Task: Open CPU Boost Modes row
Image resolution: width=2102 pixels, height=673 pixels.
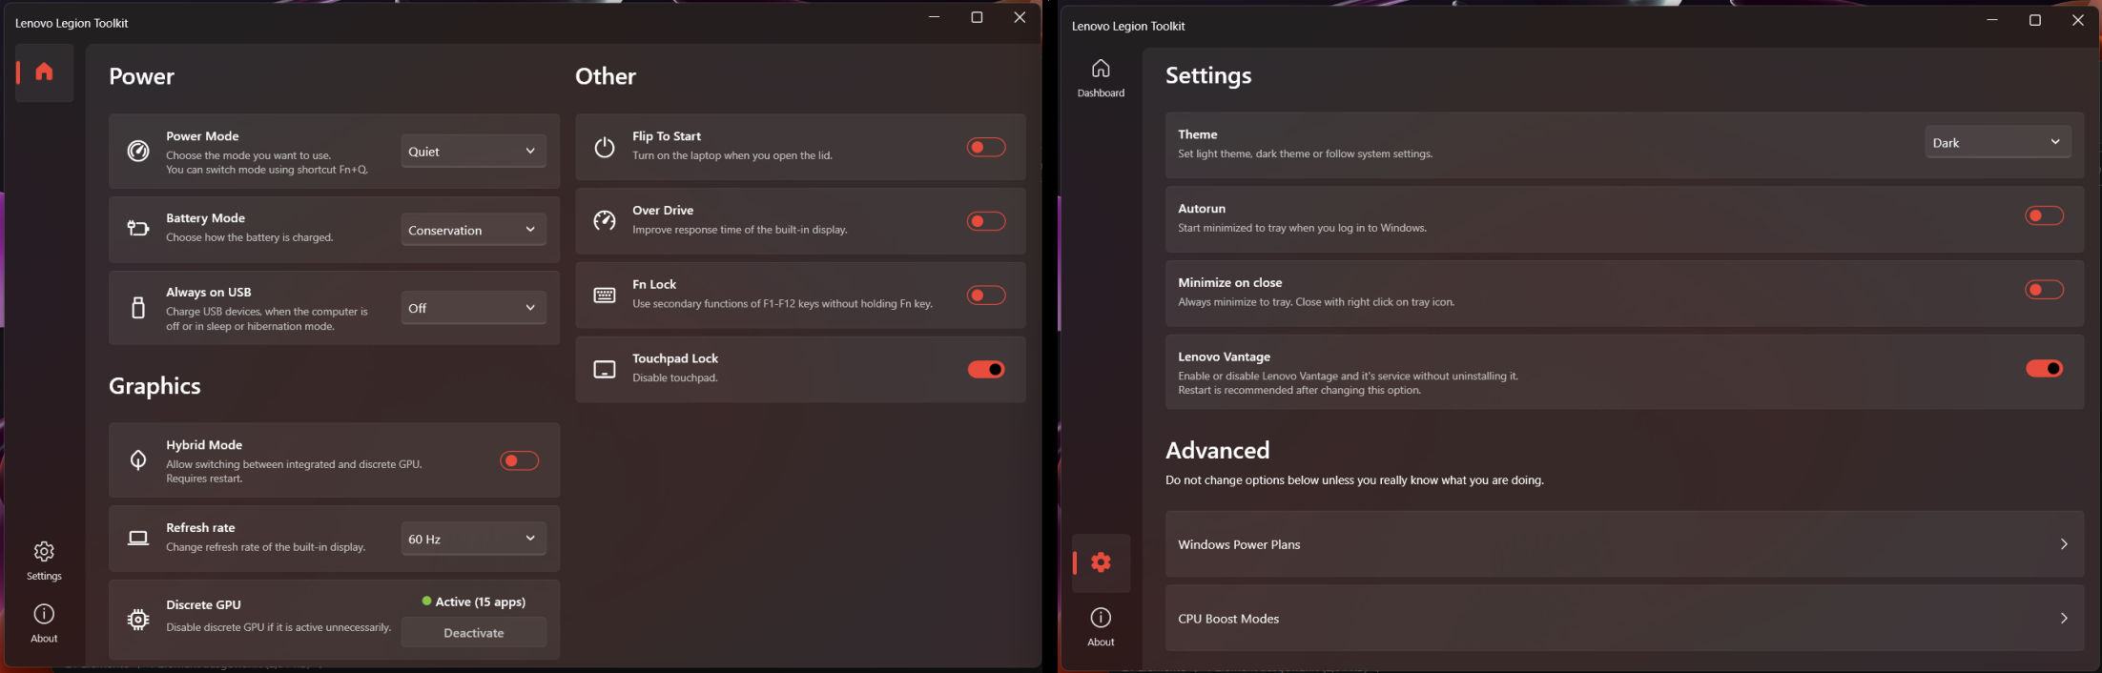Action: click(x=1624, y=619)
